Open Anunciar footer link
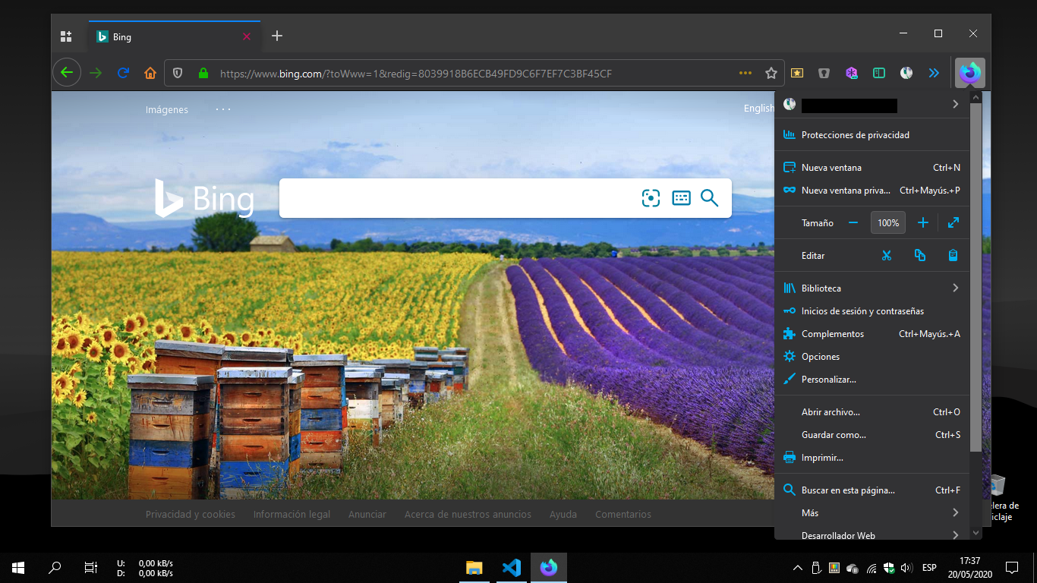 pyautogui.click(x=367, y=514)
